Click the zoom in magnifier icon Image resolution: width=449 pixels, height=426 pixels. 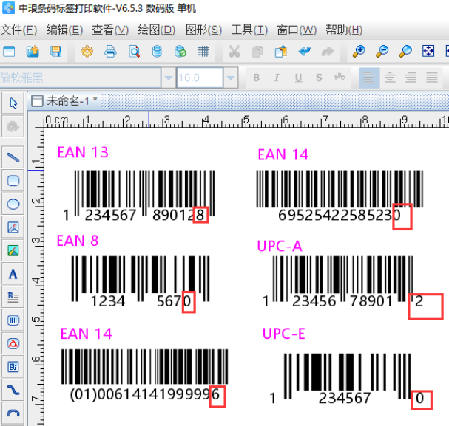point(359,52)
